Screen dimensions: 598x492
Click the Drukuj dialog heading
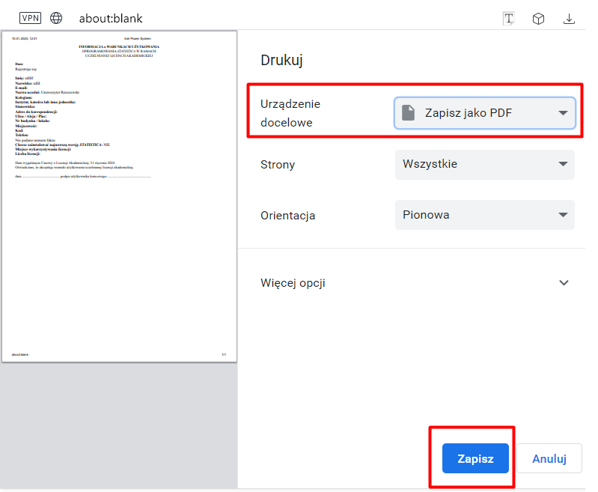[x=281, y=61]
